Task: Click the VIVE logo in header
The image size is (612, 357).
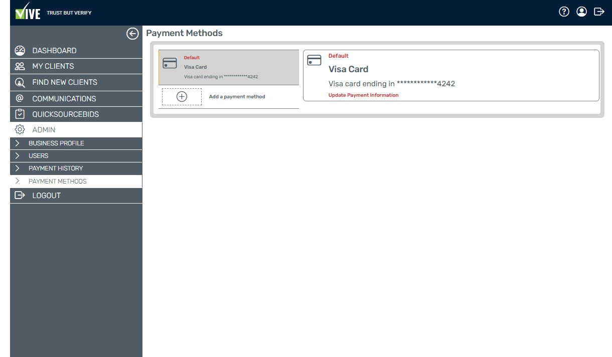Action: pyautogui.click(x=28, y=12)
